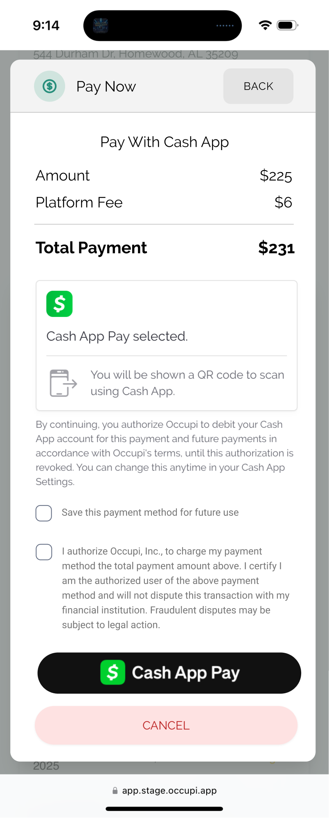
Task: Select the Cash App Pay selected text
Action: (117, 336)
